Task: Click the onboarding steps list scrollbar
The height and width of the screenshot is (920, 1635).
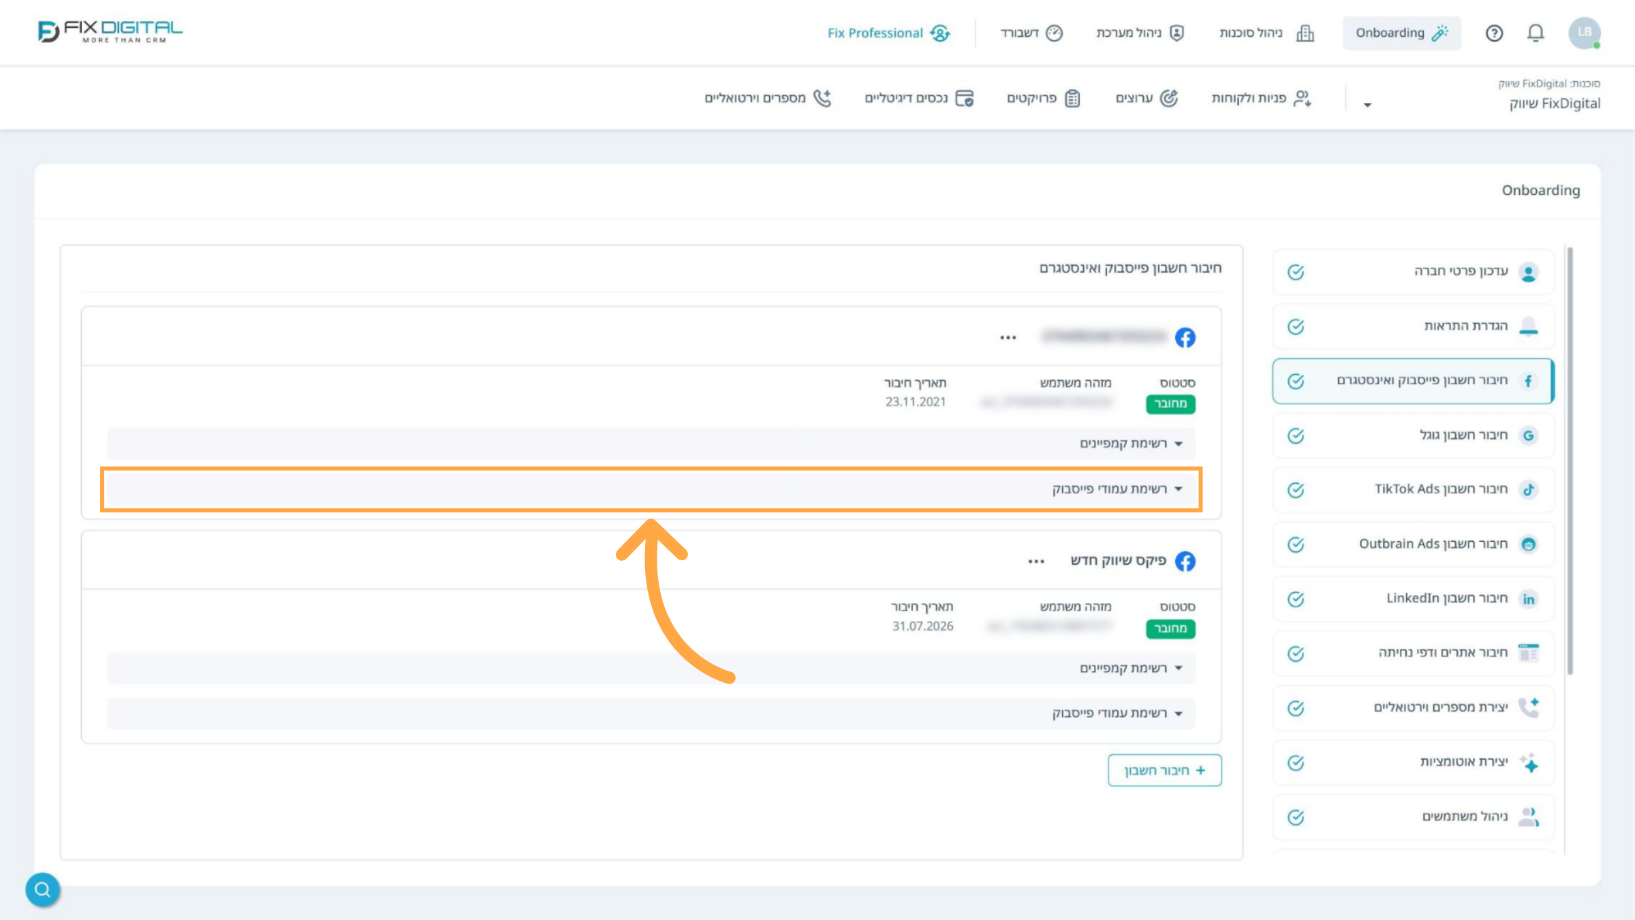Action: [1570, 460]
